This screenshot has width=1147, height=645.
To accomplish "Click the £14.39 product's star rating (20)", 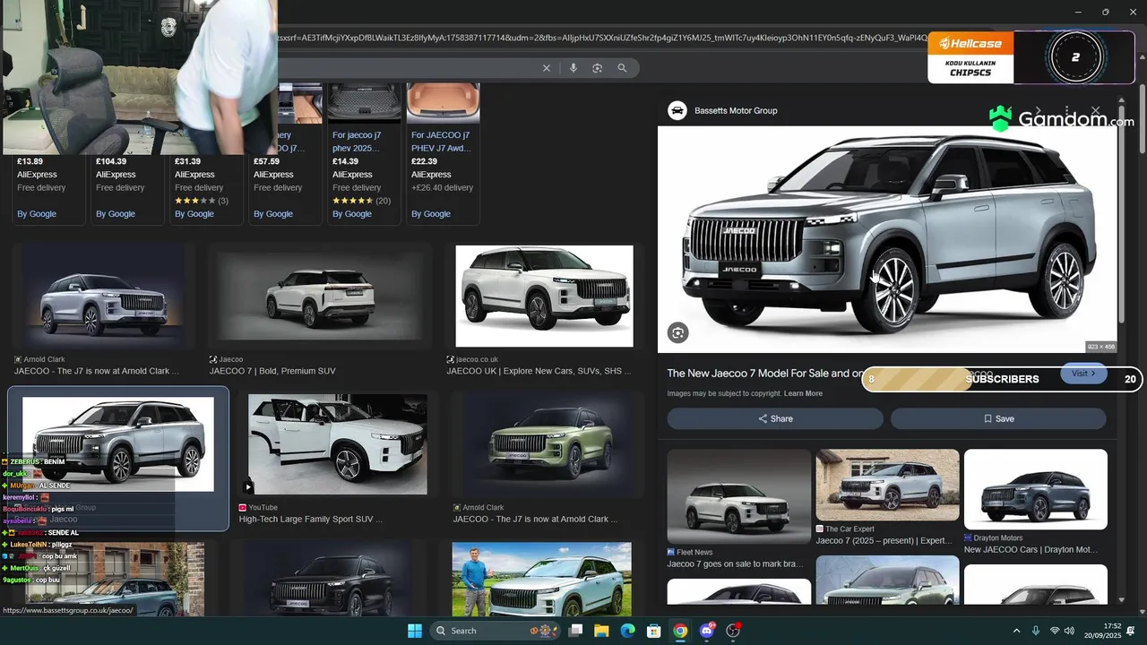I will [x=361, y=202].
